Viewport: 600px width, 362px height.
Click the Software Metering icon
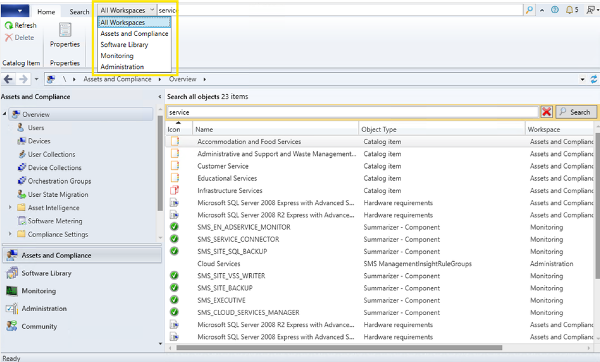(x=22, y=221)
